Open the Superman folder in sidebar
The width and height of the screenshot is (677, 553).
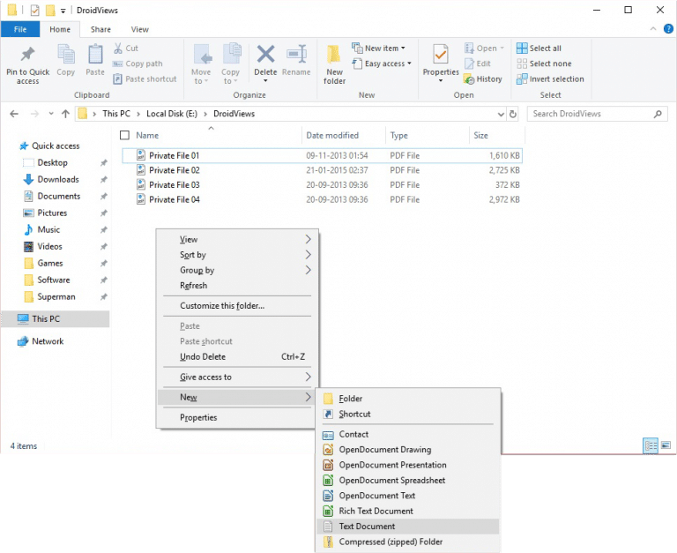56,297
